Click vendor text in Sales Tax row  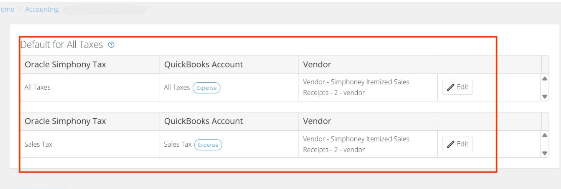click(356, 144)
